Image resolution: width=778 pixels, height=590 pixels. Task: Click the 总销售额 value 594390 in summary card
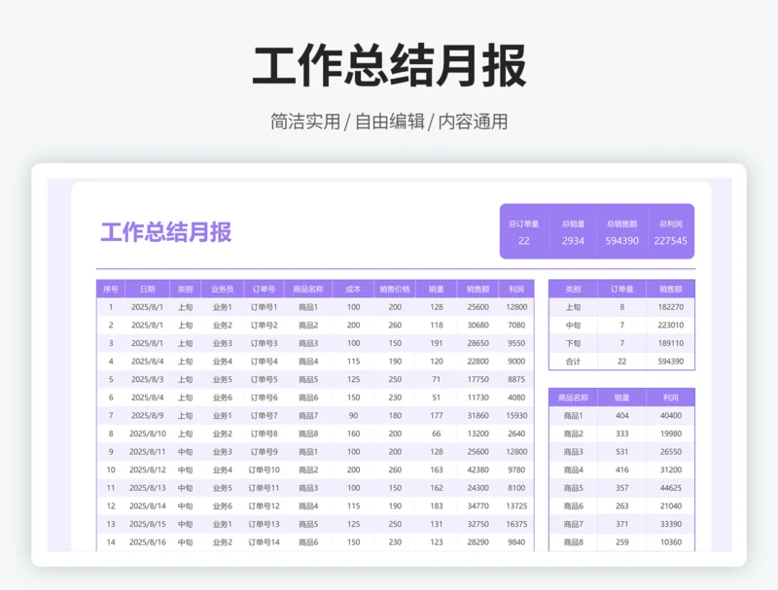coord(622,241)
